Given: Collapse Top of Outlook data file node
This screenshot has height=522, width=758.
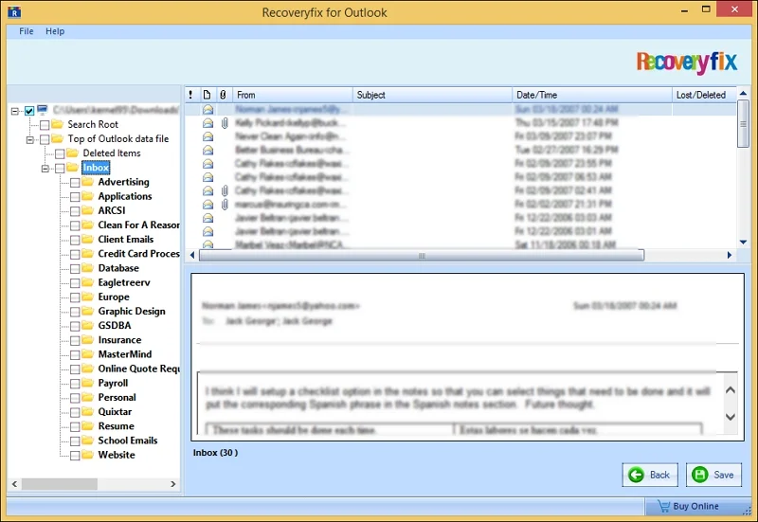Looking at the screenshot, I should pos(30,139).
